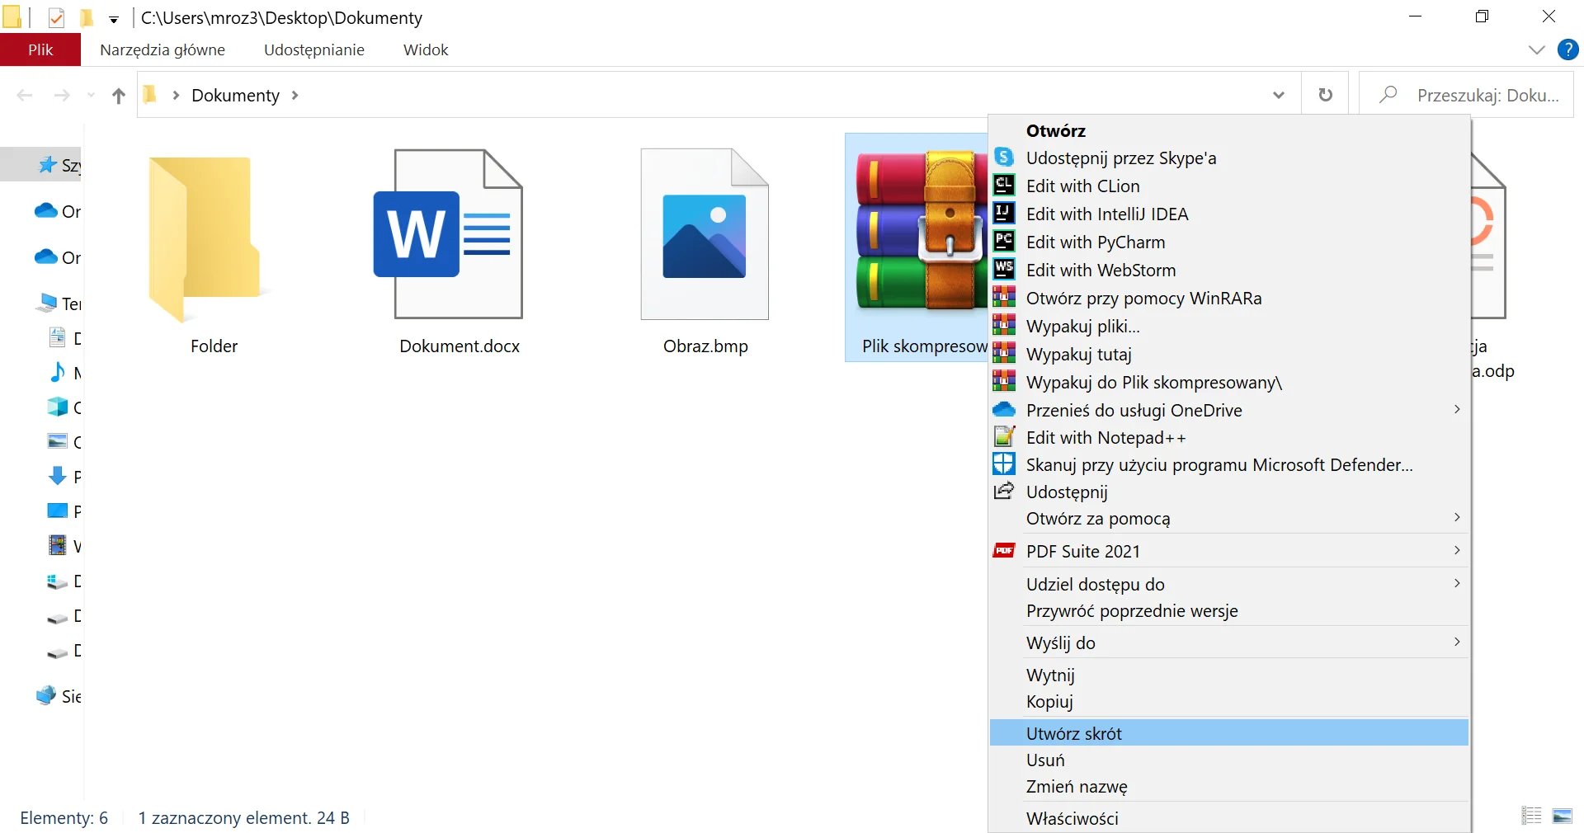Viewport: 1584px width, 833px height.
Task: Click the PyCharm icon in context menu
Action: [1004, 241]
